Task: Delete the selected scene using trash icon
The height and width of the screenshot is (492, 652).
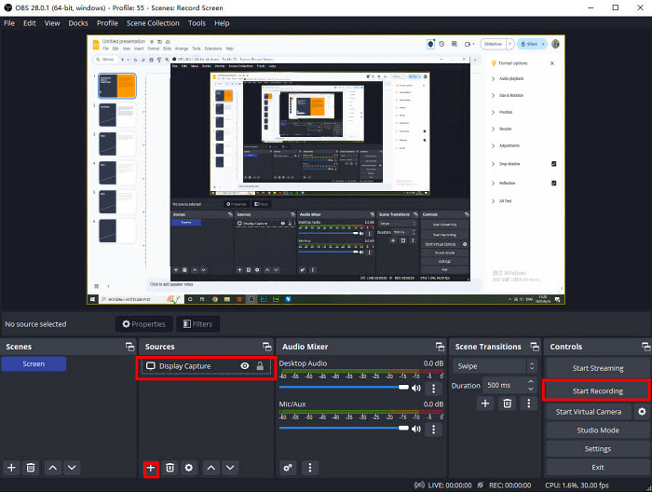Action: 30,467
